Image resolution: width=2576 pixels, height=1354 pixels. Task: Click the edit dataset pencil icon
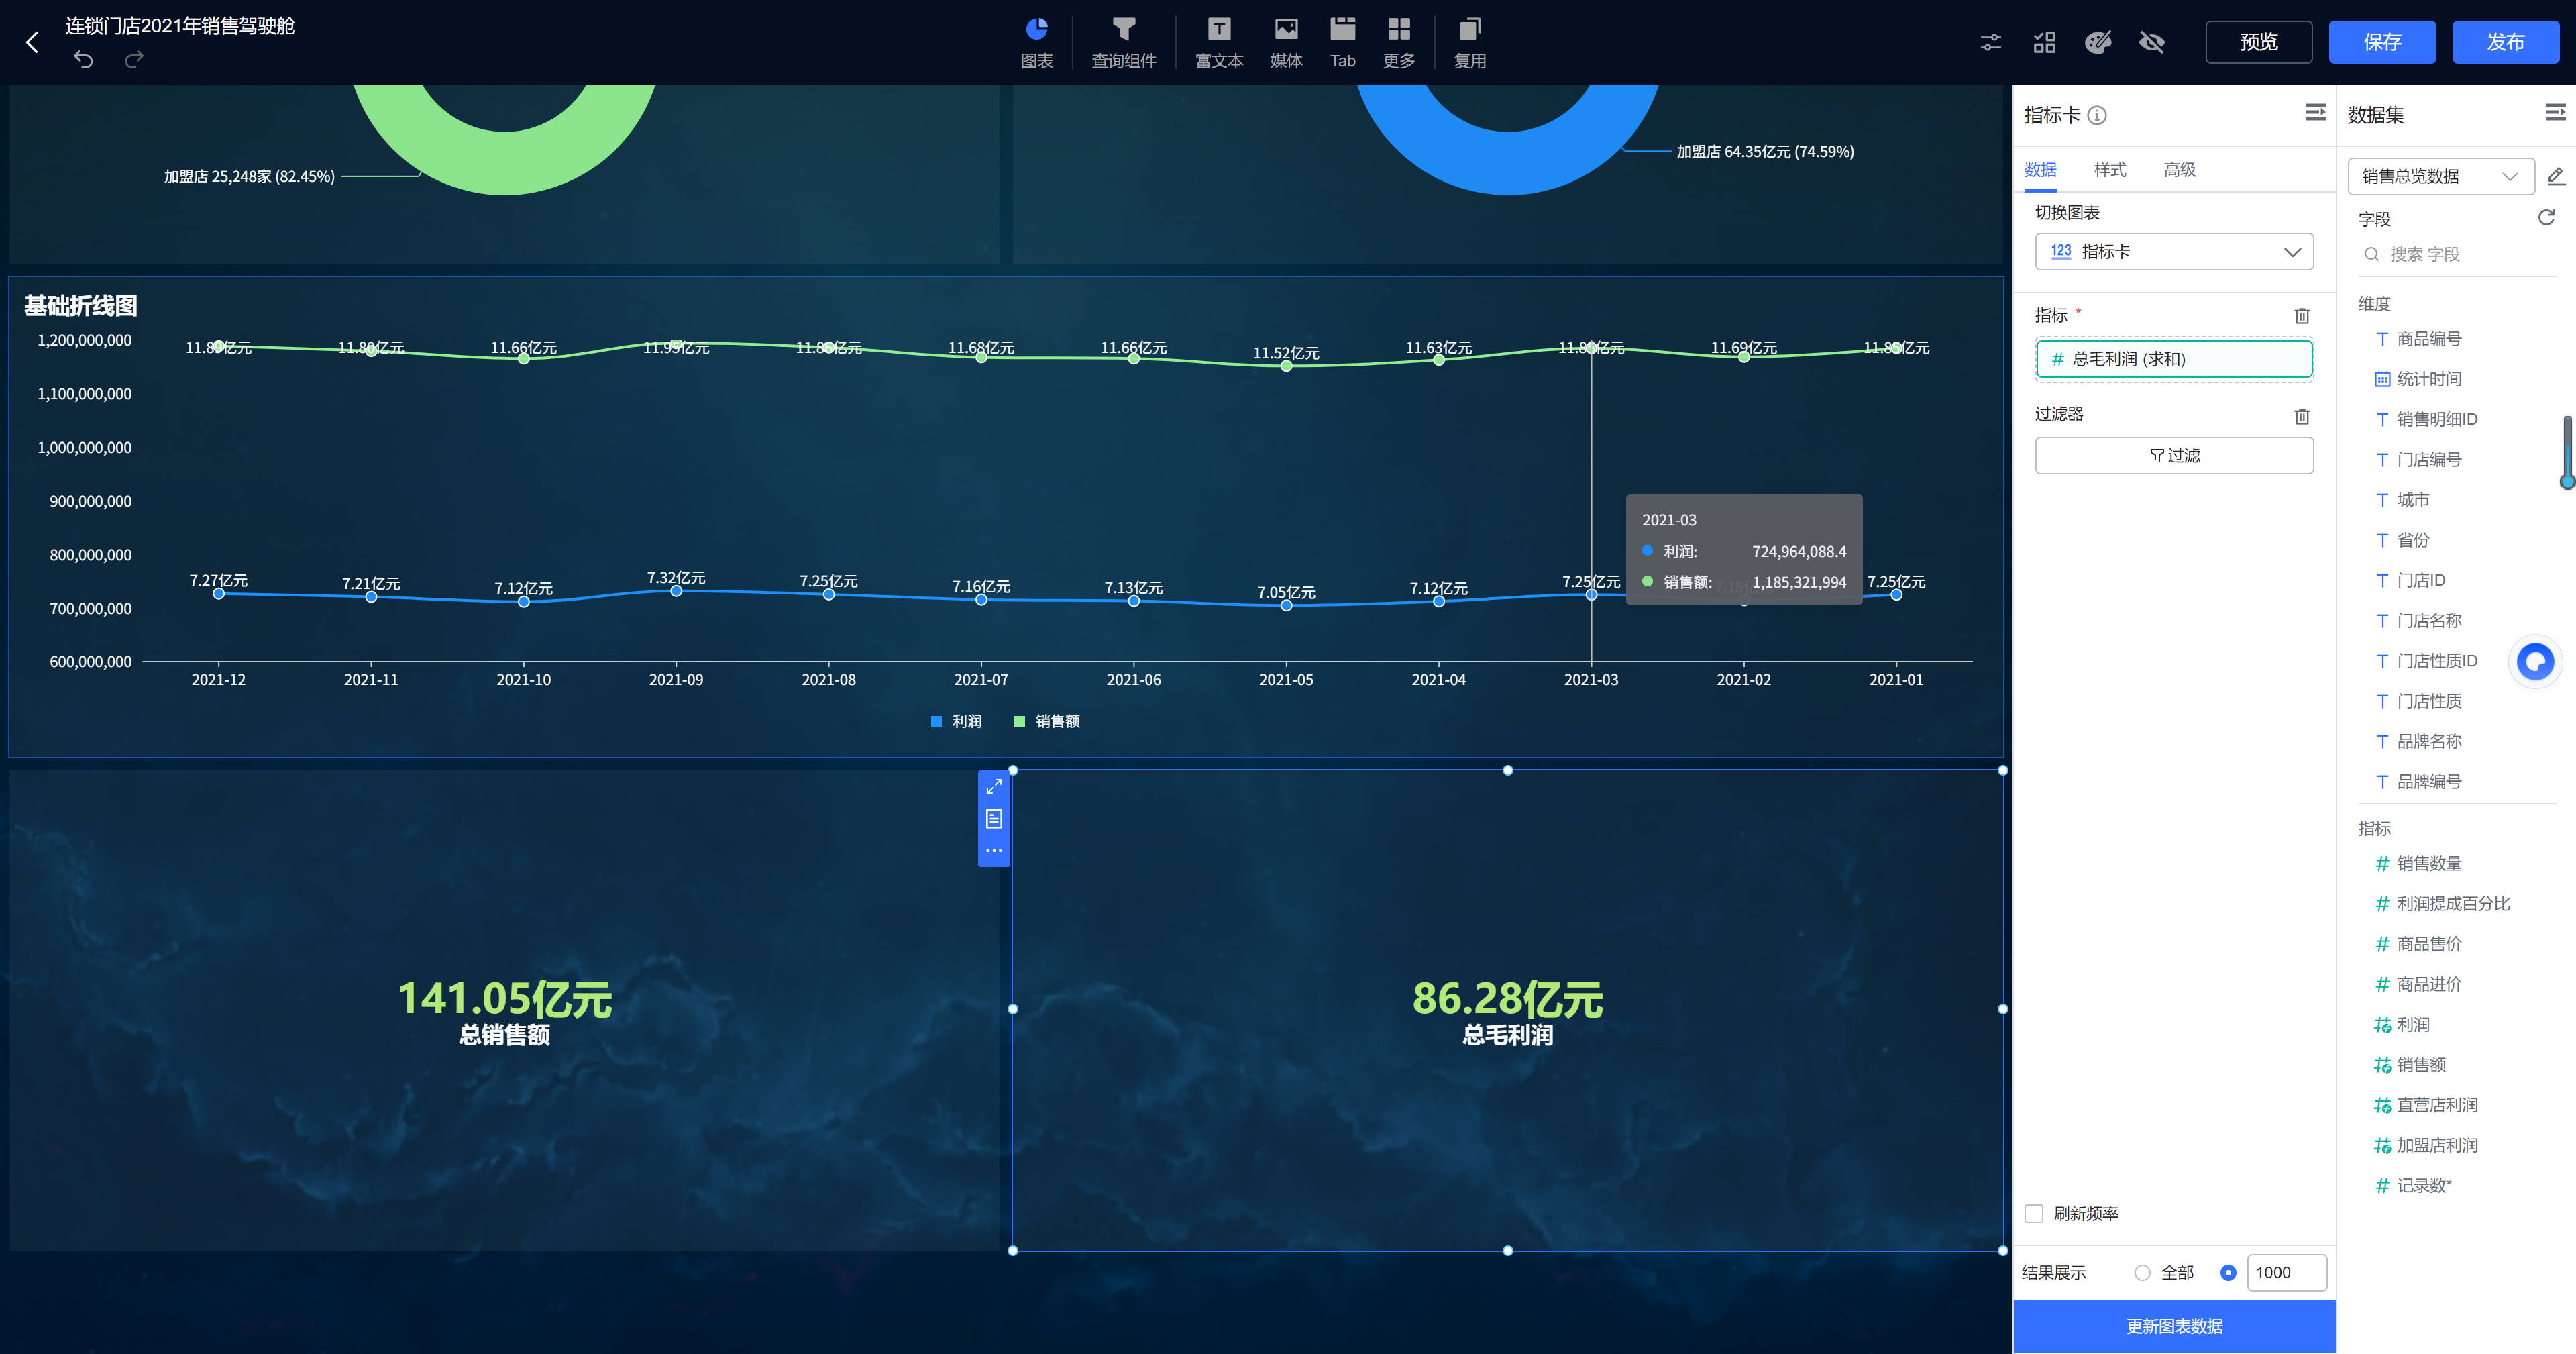pyautogui.click(x=2555, y=177)
